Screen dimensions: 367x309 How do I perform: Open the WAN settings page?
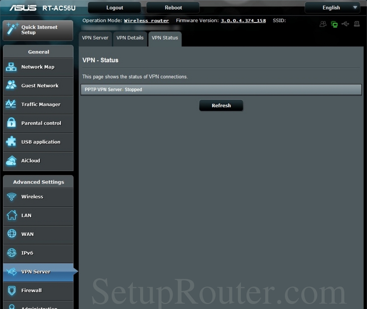click(x=38, y=235)
